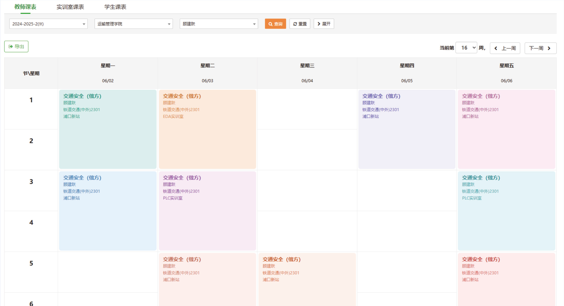
Task: Click period number 2 row label
Action: (31, 141)
